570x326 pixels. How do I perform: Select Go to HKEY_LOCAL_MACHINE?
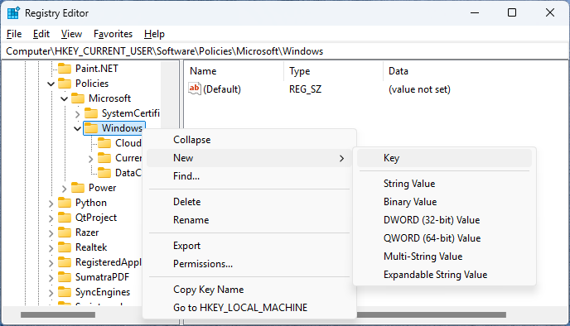[249, 308]
